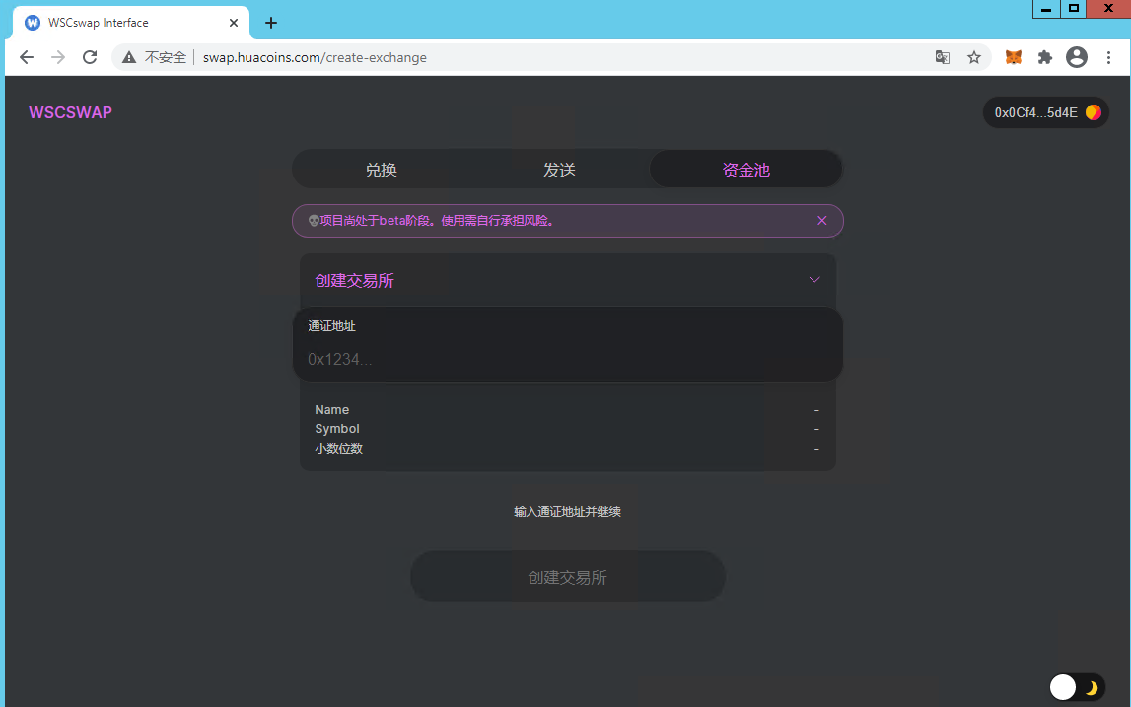Click the 通证地址 label

coord(331,326)
